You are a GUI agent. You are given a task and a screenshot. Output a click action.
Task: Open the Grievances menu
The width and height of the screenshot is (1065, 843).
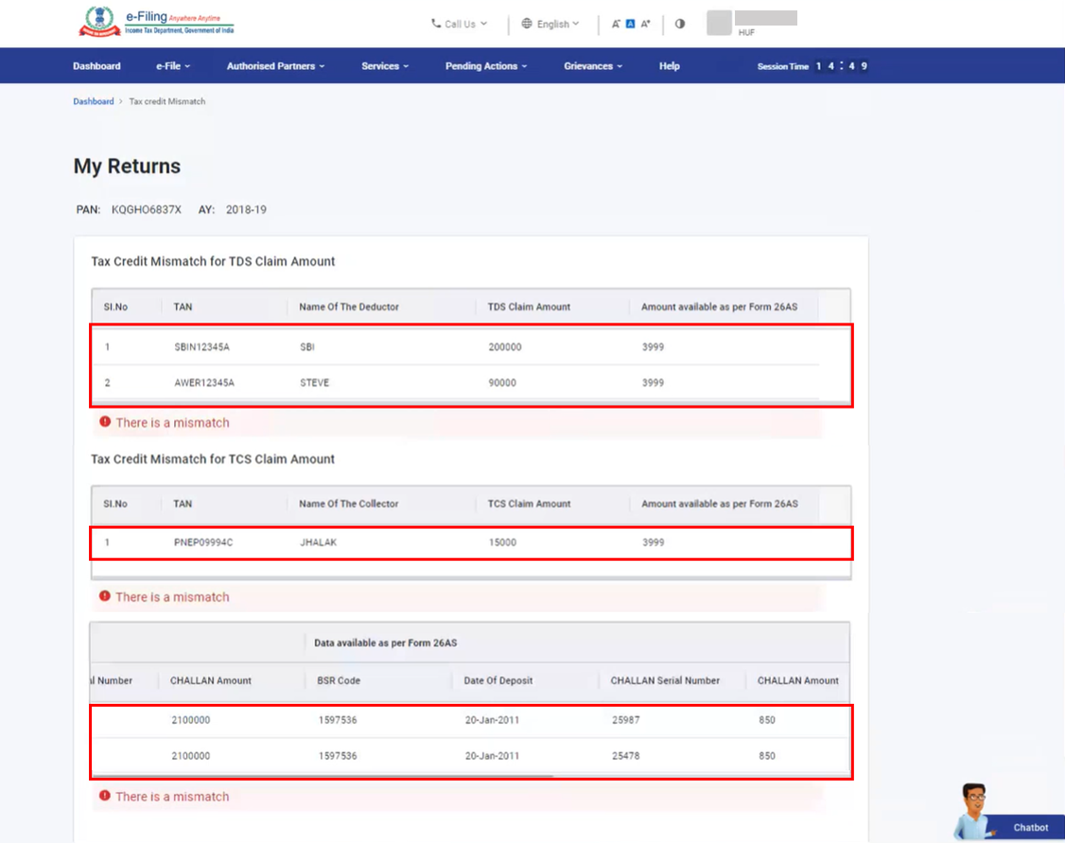click(593, 65)
